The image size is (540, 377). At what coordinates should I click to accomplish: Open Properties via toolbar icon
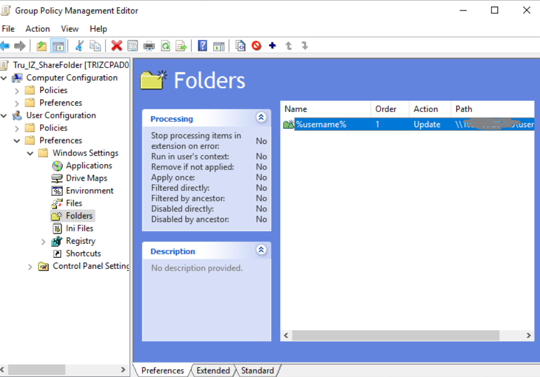click(132, 46)
